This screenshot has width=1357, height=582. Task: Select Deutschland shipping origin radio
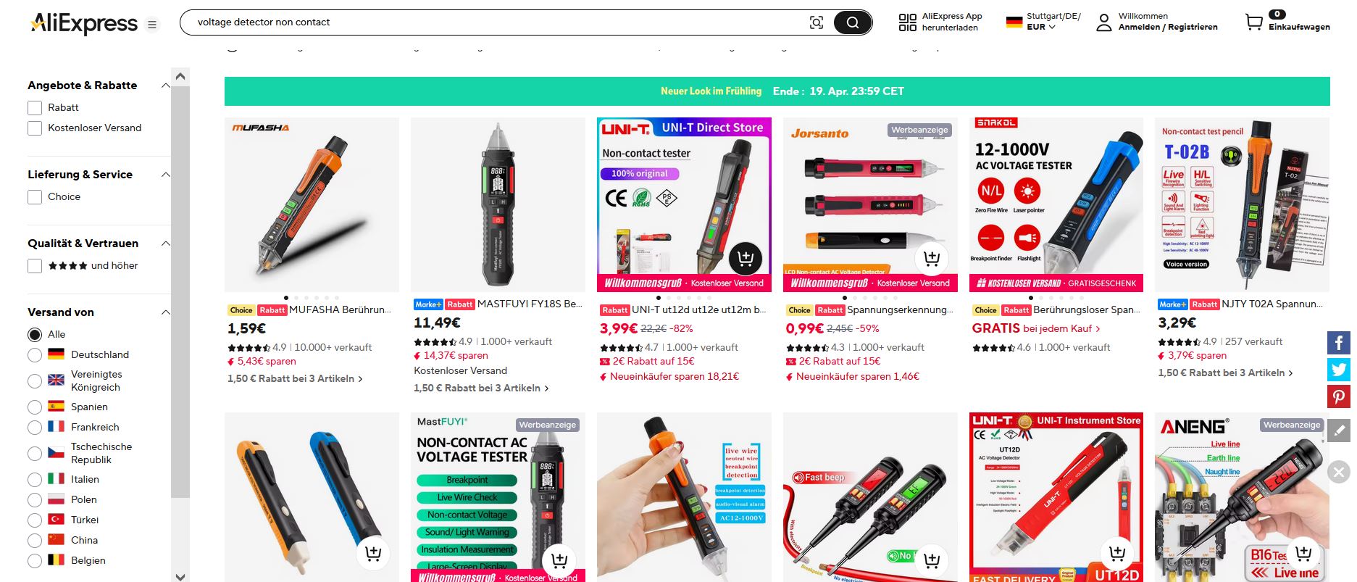point(35,355)
